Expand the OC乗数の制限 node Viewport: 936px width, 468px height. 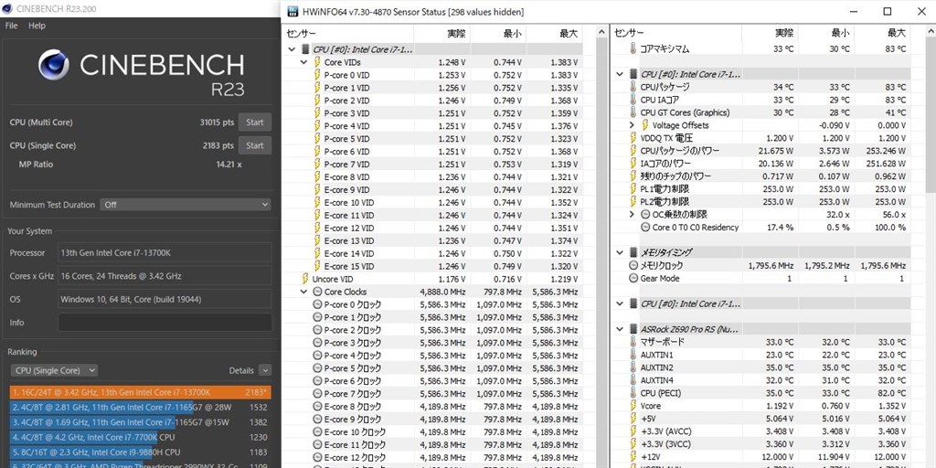click(633, 214)
